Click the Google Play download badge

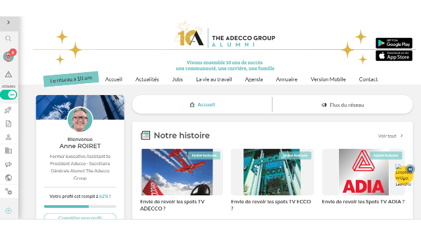[394, 43]
